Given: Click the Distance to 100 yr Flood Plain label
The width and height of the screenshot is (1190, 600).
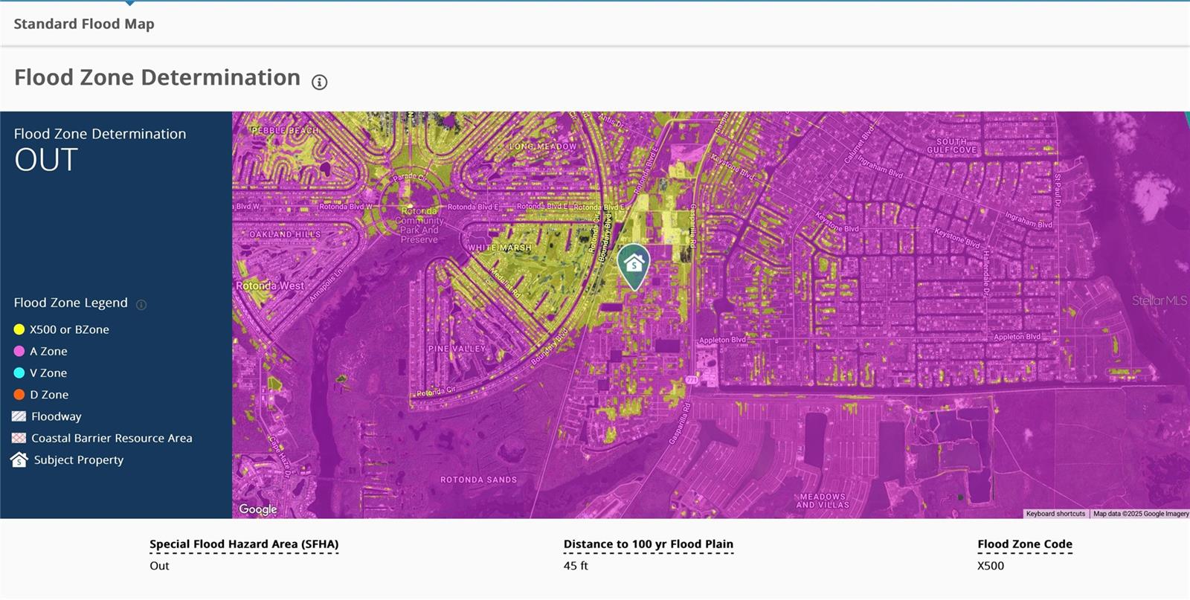Looking at the screenshot, I should 648,544.
